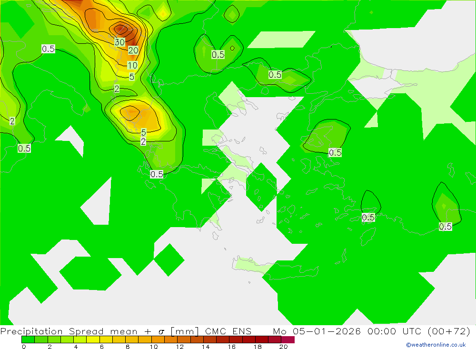Click the 'Precipitation Spread mean' title text

coord(68,331)
